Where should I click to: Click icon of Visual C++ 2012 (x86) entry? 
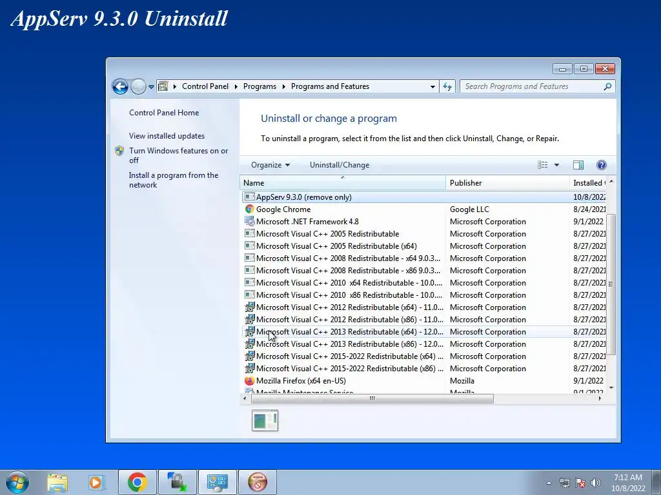pyautogui.click(x=250, y=319)
